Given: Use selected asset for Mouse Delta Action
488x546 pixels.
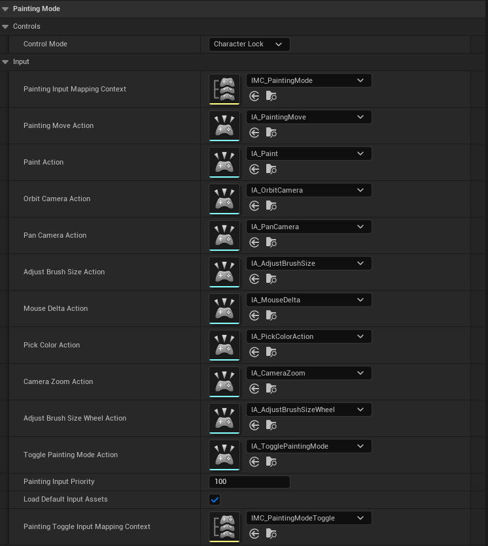Looking at the screenshot, I should pyautogui.click(x=254, y=315).
